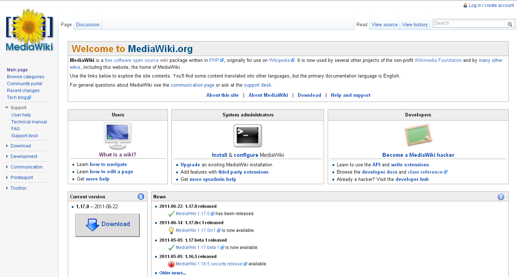Open the Wikipedia external link
This screenshot has height=277, width=517.
282,60
